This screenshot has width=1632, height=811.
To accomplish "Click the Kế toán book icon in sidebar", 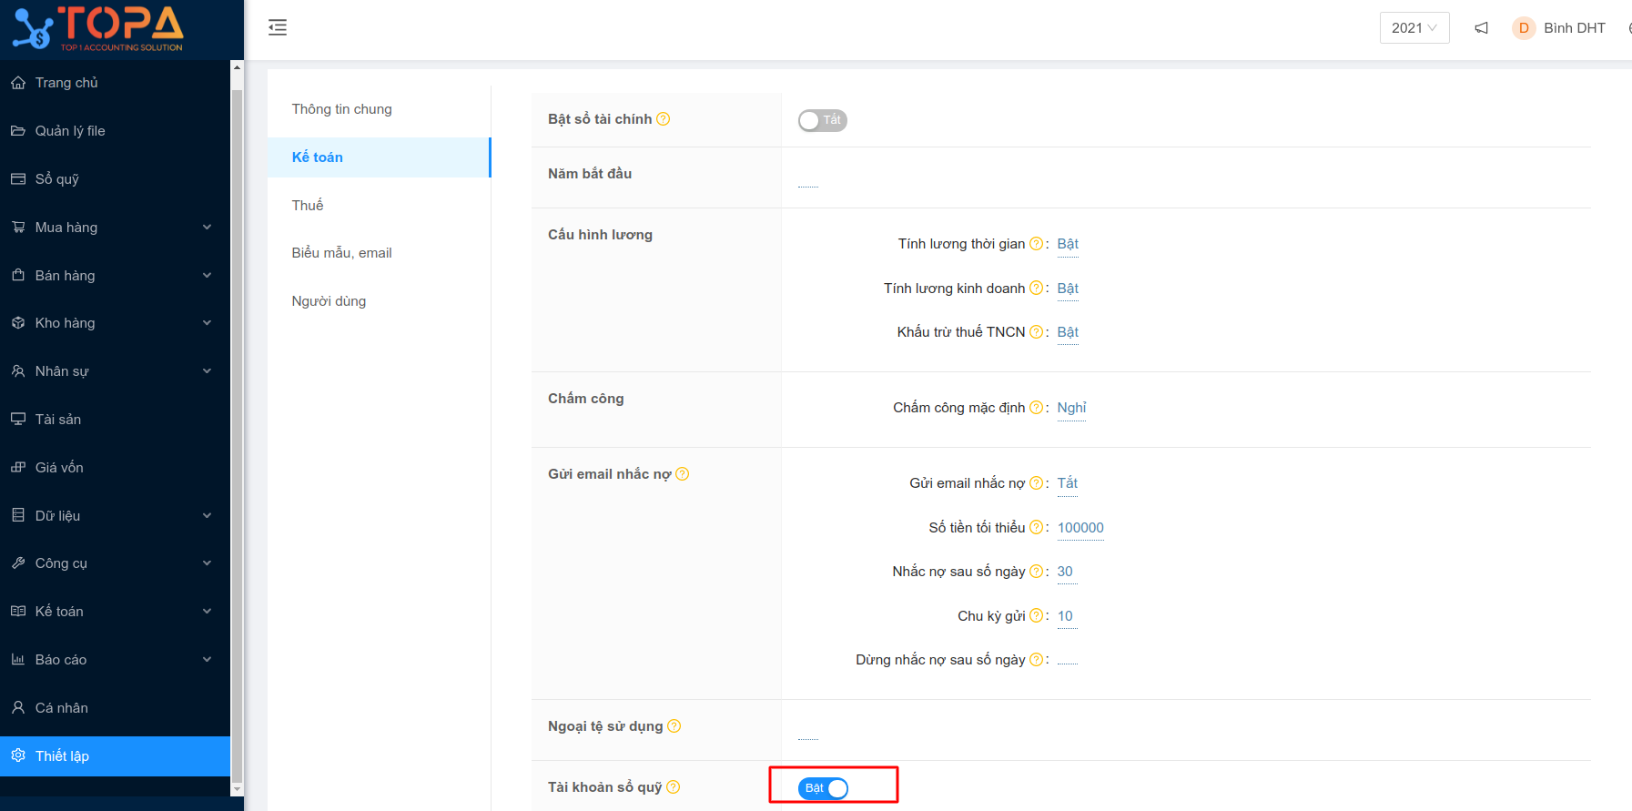I will [18, 612].
